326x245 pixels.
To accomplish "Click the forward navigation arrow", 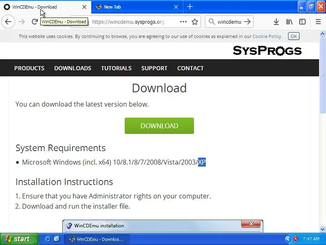I will [x=22, y=22].
